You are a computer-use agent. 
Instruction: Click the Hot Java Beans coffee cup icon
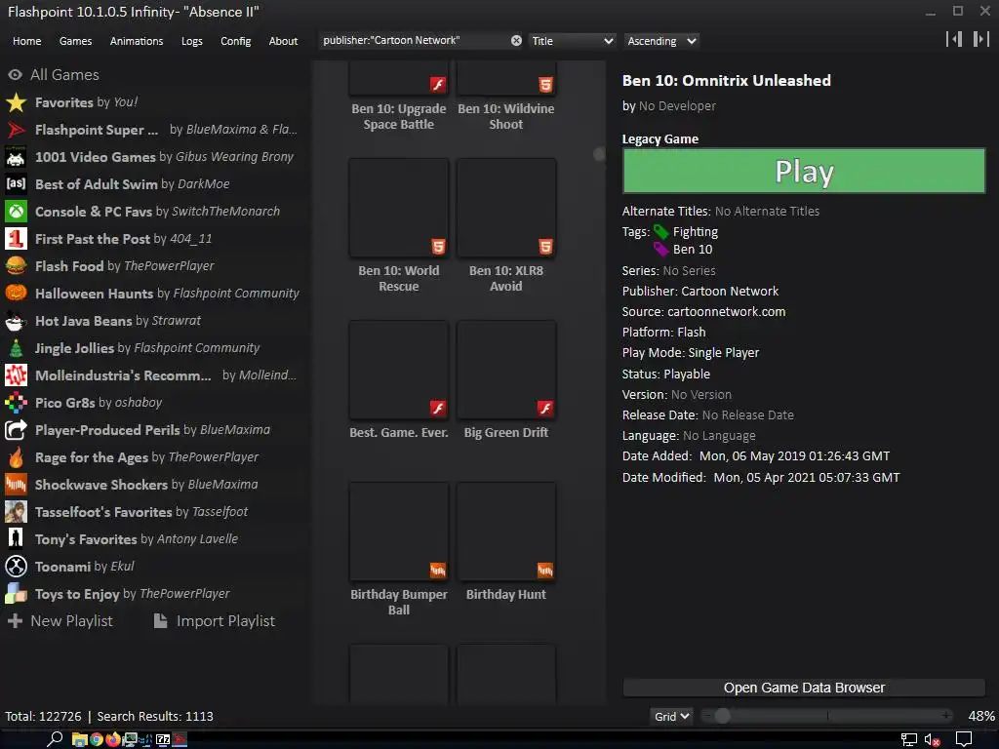pos(16,321)
